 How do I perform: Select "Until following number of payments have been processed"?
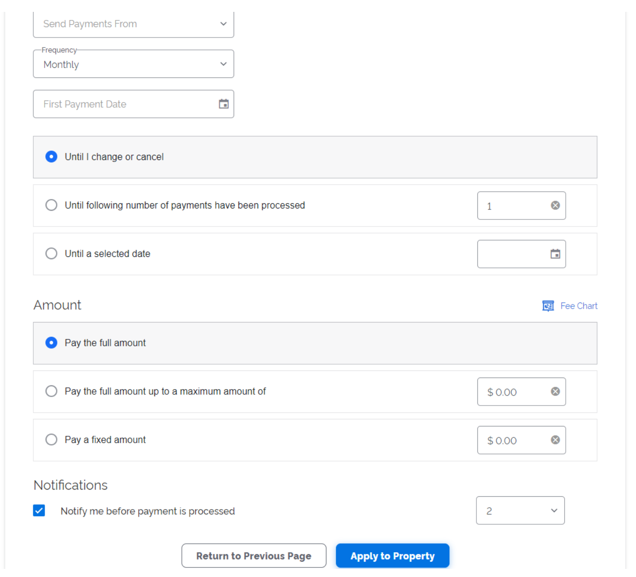point(51,205)
